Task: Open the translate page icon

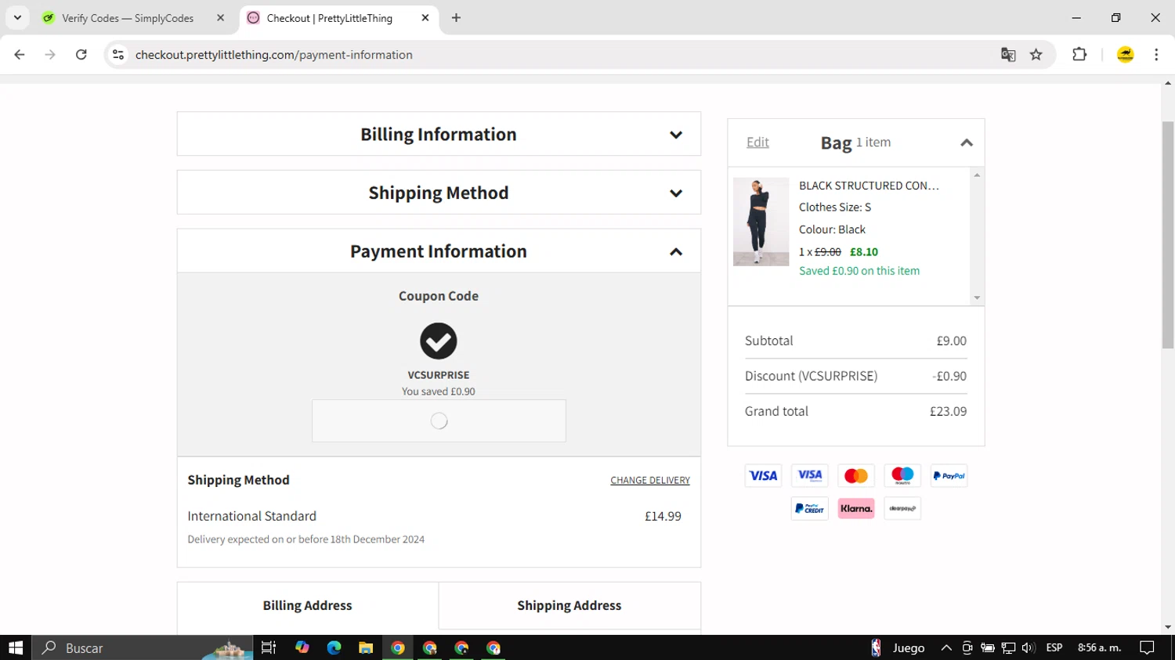Action: (1008, 54)
